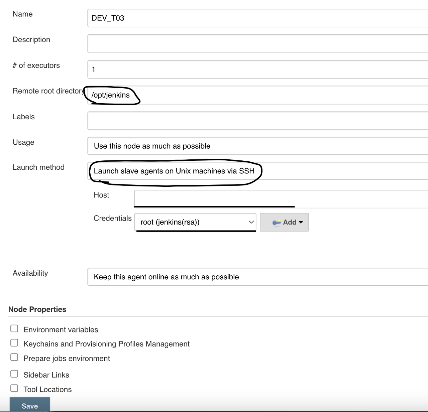The image size is (428, 412).
Task: Click the Credentials label
Action: click(x=113, y=218)
